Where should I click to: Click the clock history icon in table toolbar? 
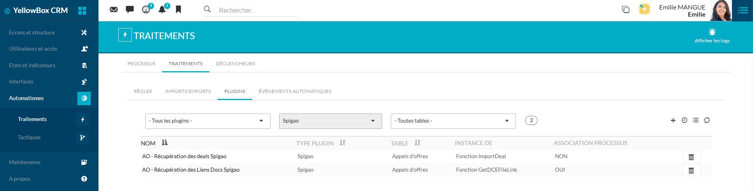(684, 120)
